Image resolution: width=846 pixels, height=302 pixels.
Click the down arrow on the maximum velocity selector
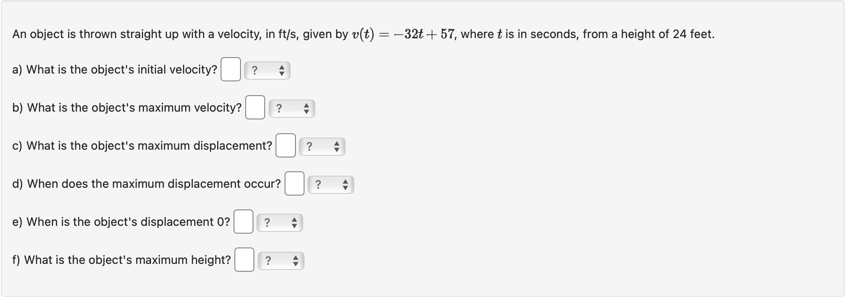click(x=307, y=111)
